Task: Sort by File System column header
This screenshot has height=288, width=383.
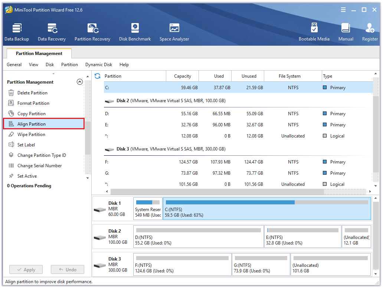Action: pos(293,76)
